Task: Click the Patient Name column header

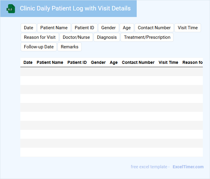Action: (x=50, y=62)
